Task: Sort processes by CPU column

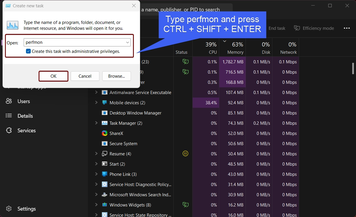Action: (206, 48)
